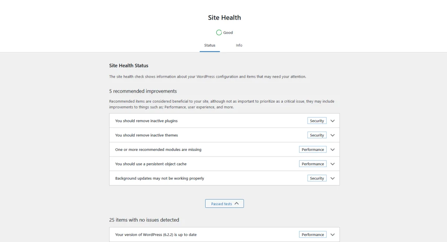Expand the inactive themes chevron arrow
This screenshot has height=242, width=447.
(x=333, y=135)
